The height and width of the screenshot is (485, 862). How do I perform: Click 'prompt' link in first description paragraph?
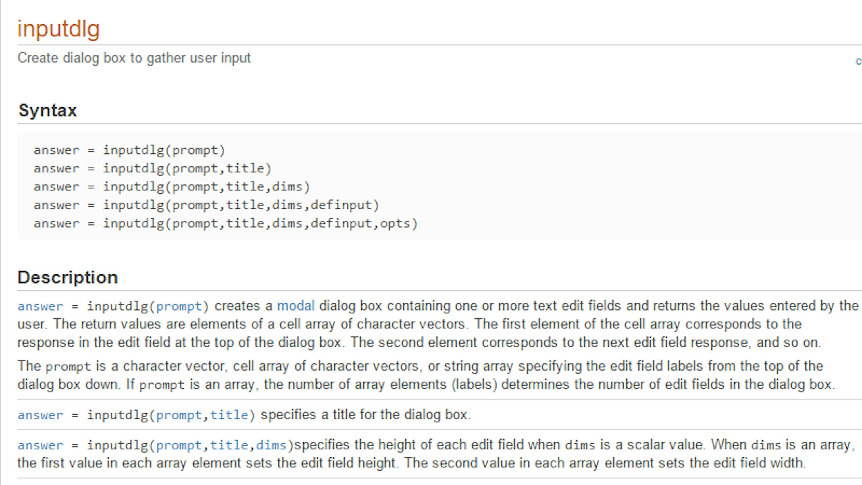click(x=179, y=307)
